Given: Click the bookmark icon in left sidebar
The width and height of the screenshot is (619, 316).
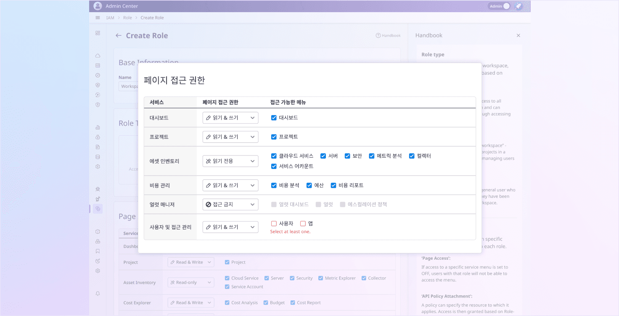Looking at the screenshot, I should click(x=98, y=251).
